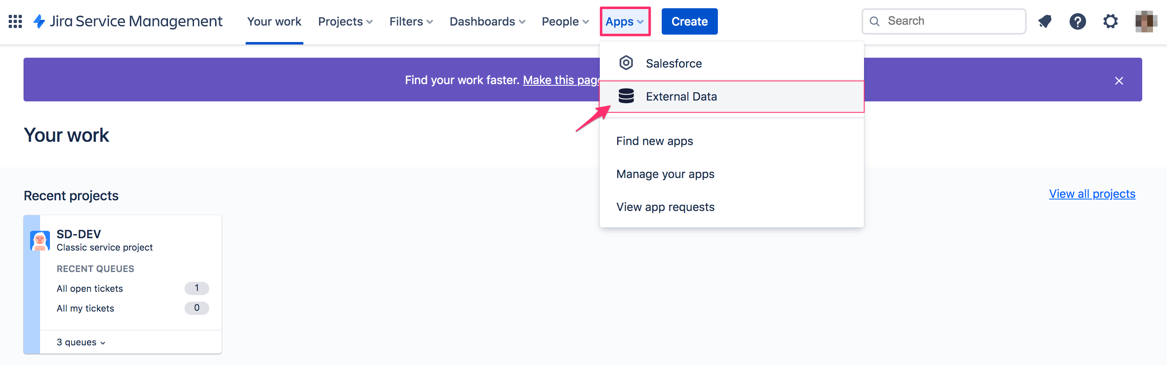Click the Your work page heading
This screenshot has height=387, width=1167.
pyautogui.click(x=66, y=135)
